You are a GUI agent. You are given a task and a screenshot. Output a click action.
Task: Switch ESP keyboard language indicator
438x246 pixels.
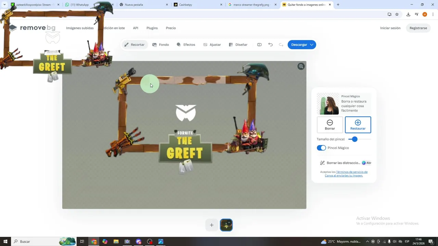[x=407, y=242]
